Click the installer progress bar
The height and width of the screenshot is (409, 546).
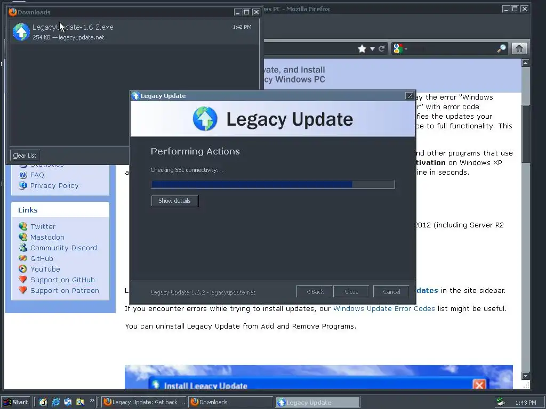click(x=273, y=184)
